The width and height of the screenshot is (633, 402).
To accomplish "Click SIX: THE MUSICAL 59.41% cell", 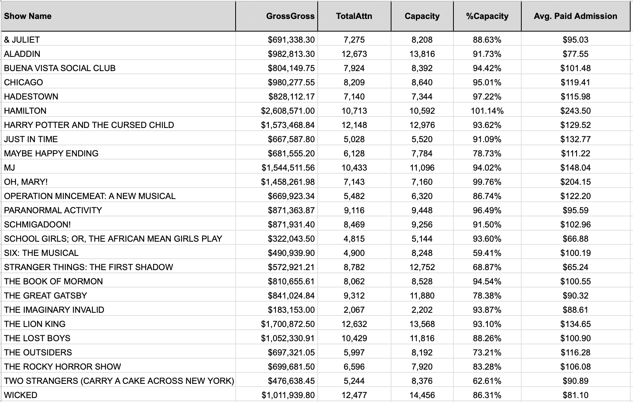I will click(487, 253).
